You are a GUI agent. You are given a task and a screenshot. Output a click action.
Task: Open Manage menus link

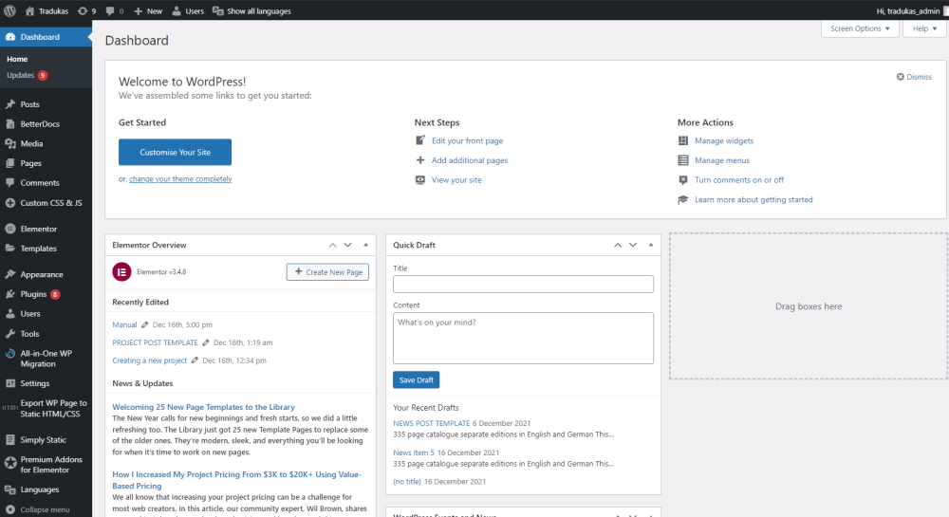(722, 160)
